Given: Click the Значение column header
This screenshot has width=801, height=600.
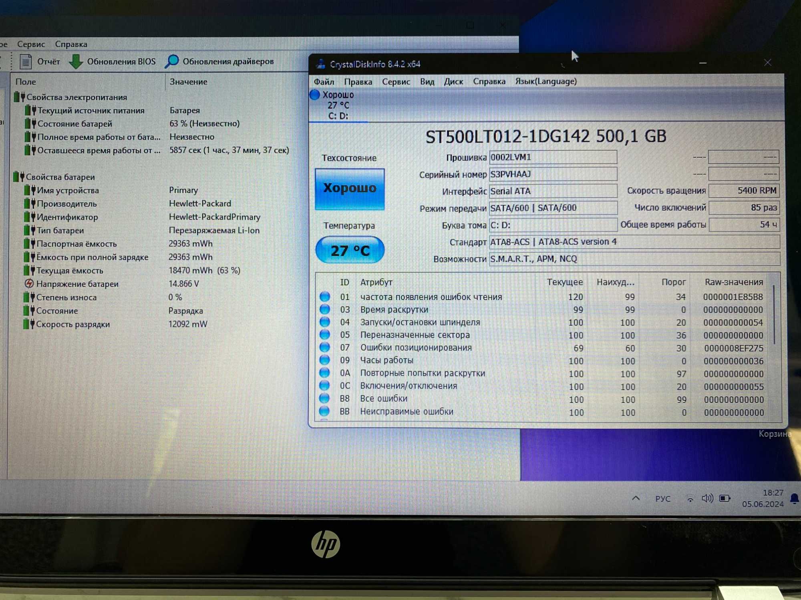Looking at the screenshot, I should pyautogui.click(x=188, y=82).
